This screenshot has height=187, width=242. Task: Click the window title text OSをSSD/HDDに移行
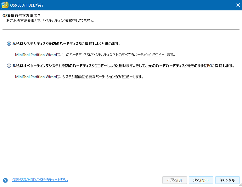click(x=27, y=5)
